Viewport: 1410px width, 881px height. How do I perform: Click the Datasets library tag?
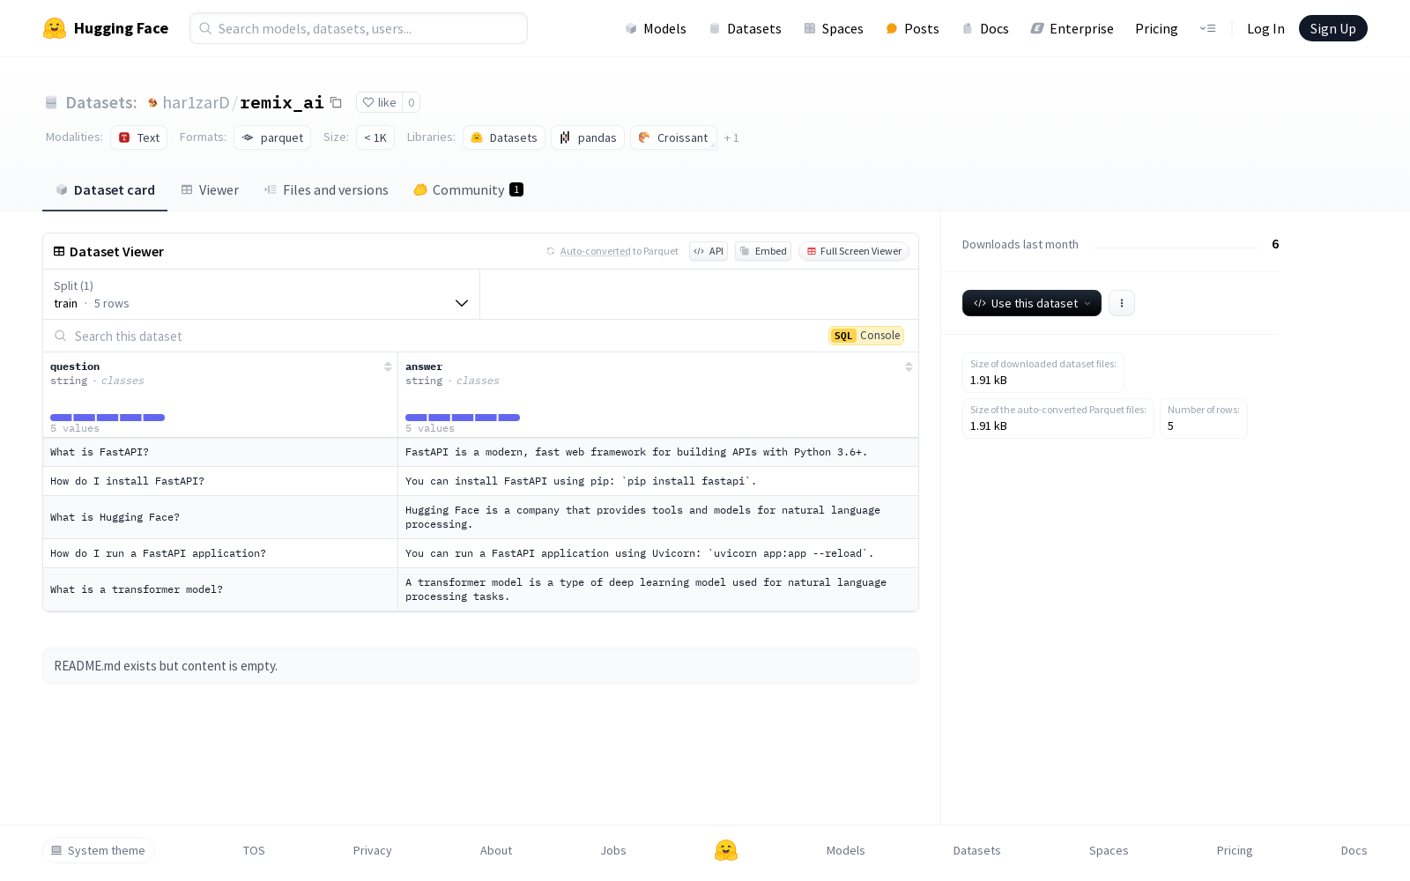(x=504, y=137)
